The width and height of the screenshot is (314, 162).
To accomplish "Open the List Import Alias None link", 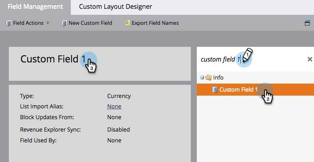I will [x=114, y=106].
